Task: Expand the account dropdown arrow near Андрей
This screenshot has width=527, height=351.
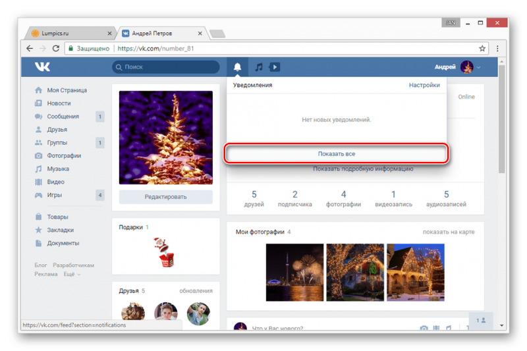Action: pos(479,67)
